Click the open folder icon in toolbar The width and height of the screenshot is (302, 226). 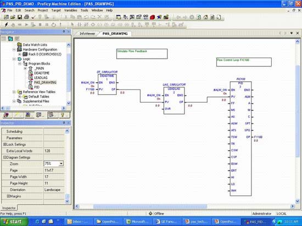pyautogui.click(x=13, y=18)
